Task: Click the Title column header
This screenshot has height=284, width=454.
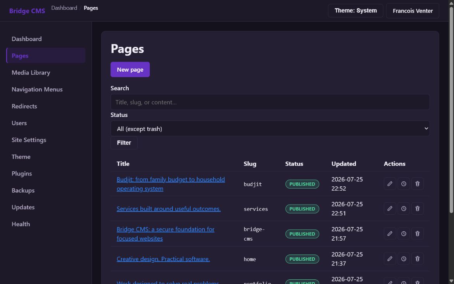Action: (123, 164)
